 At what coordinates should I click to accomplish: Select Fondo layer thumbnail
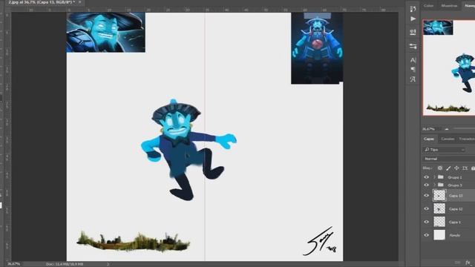click(x=439, y=235)
